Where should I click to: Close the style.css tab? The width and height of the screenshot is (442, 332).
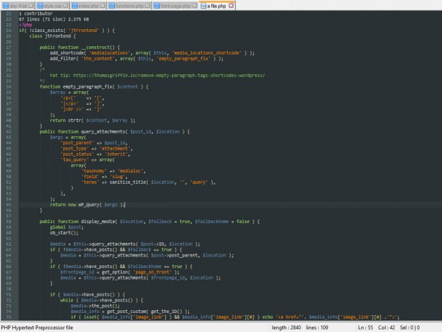tap(65, 5)
